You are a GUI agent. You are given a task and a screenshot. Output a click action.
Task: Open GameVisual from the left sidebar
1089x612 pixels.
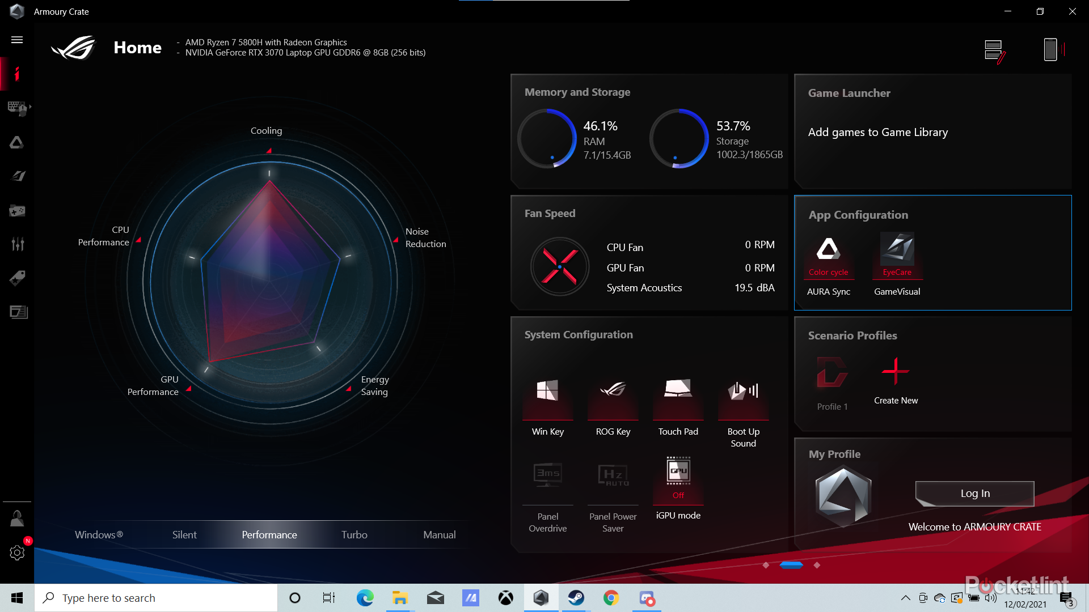pyautogui.click(x=17, y=176)
